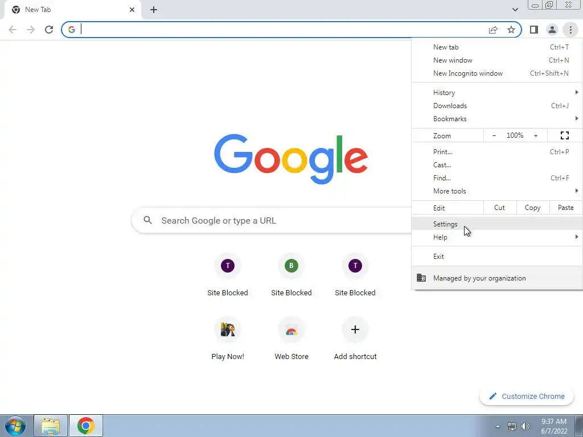Open the first purple T Site Blocked shortcut
This screenshot has width=583, height=437.
coord(228,266)
